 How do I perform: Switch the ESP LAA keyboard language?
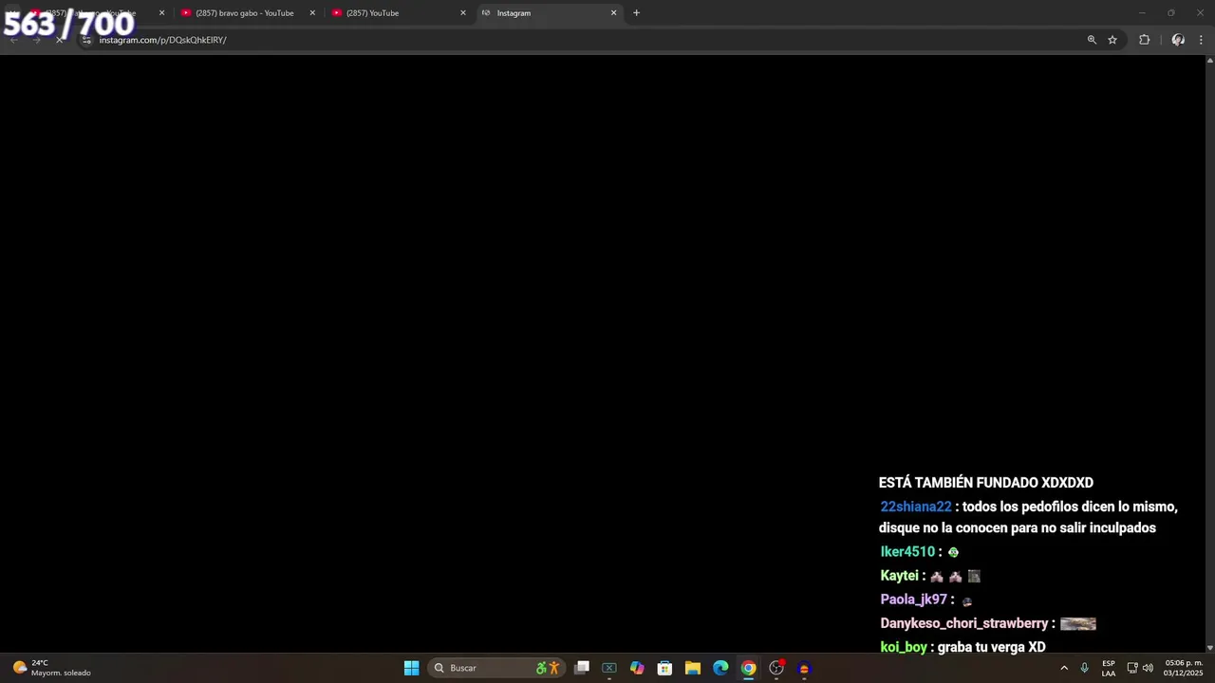point(1109,668)
